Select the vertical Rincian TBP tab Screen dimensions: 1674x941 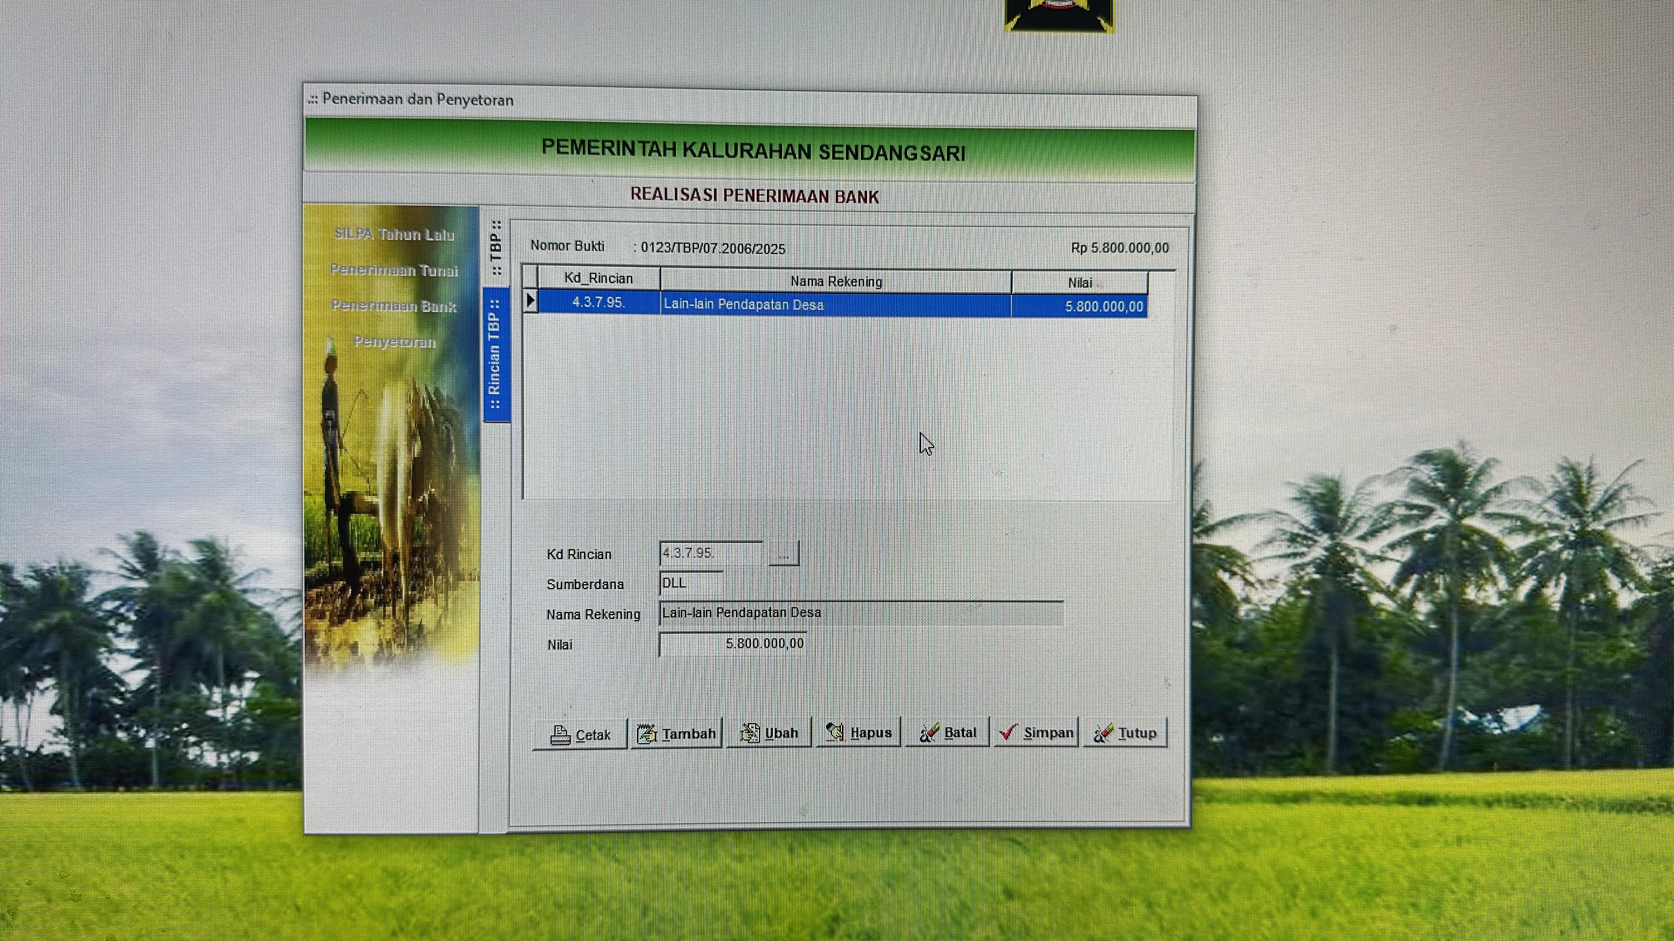coord(496,355)
